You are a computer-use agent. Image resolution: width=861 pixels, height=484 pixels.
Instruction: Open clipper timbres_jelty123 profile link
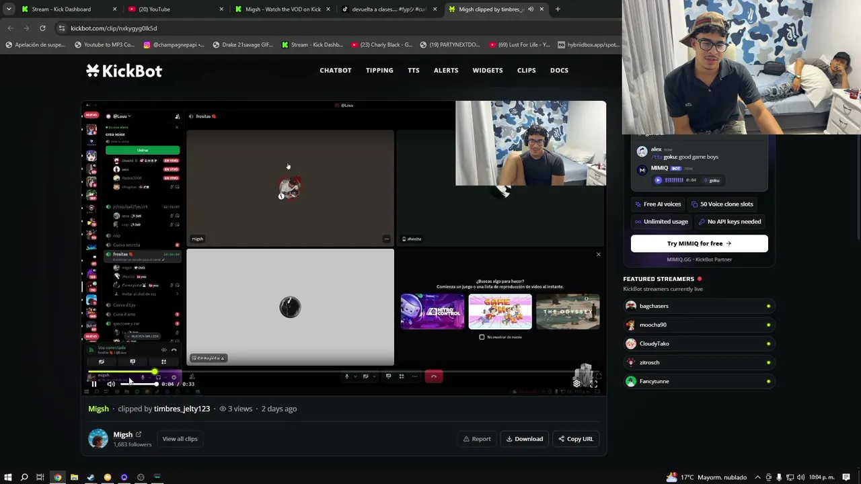(x=182, y=409)
